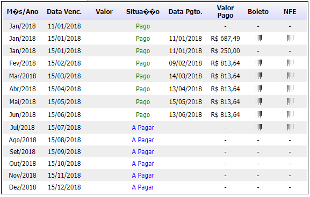Image resolution: width=310 pixels, height=197 pixels.
Task: Click A Pagar link for Jul/2018
Action: (143, 128)
